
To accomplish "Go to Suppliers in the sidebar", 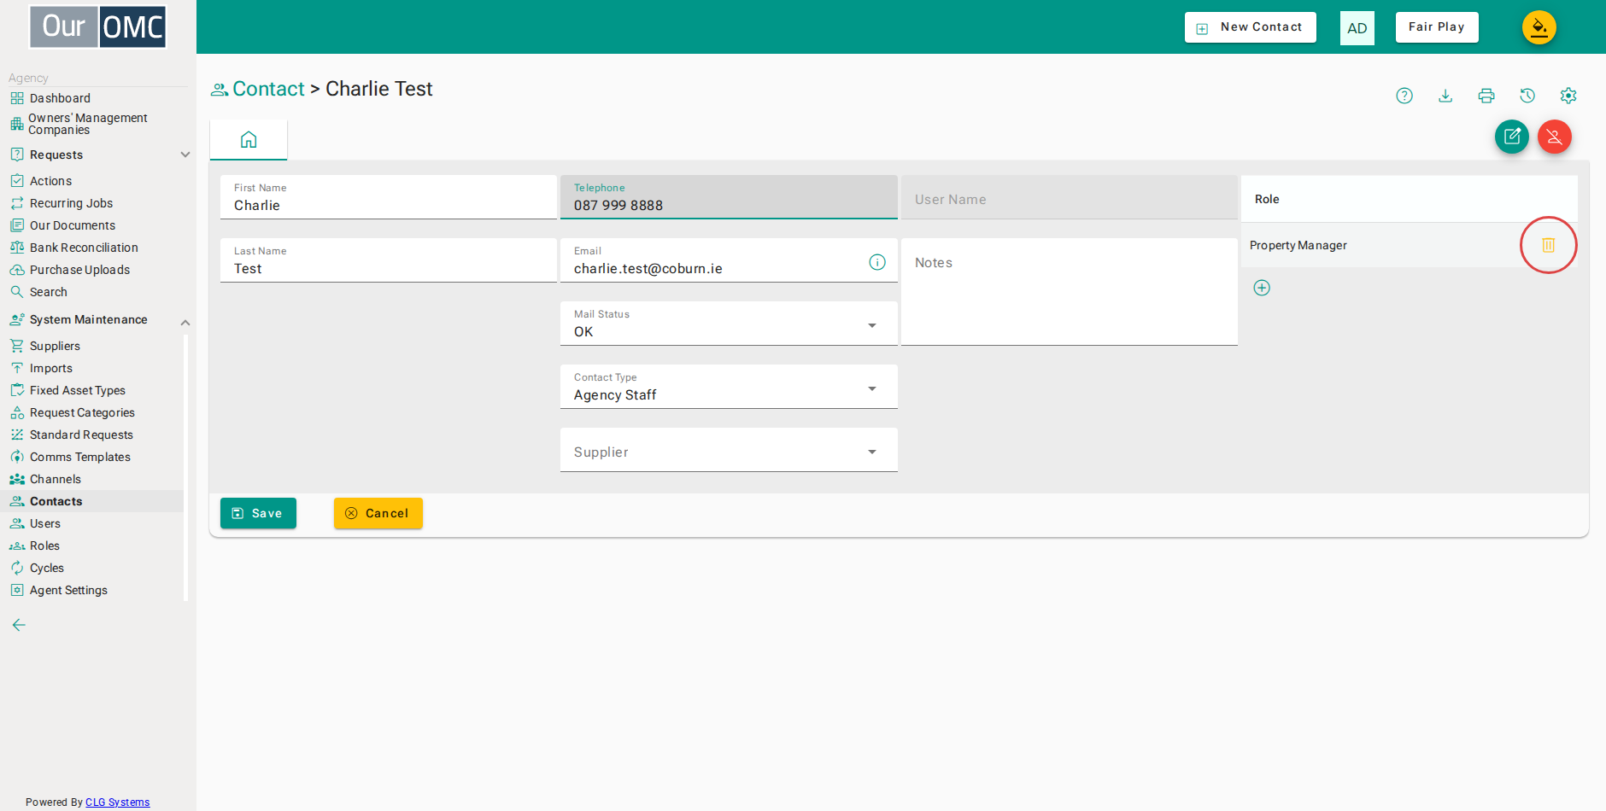I will pyautogui.click(x=55, y=346).
